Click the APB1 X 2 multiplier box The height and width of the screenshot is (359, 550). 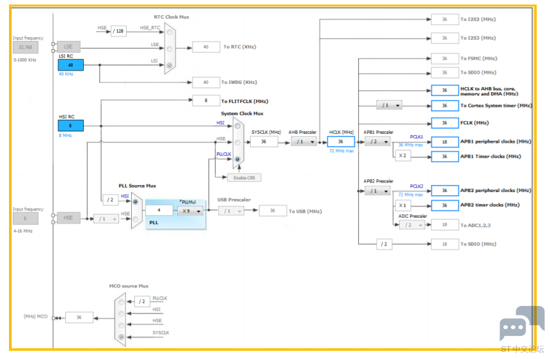tap(403, 156)
